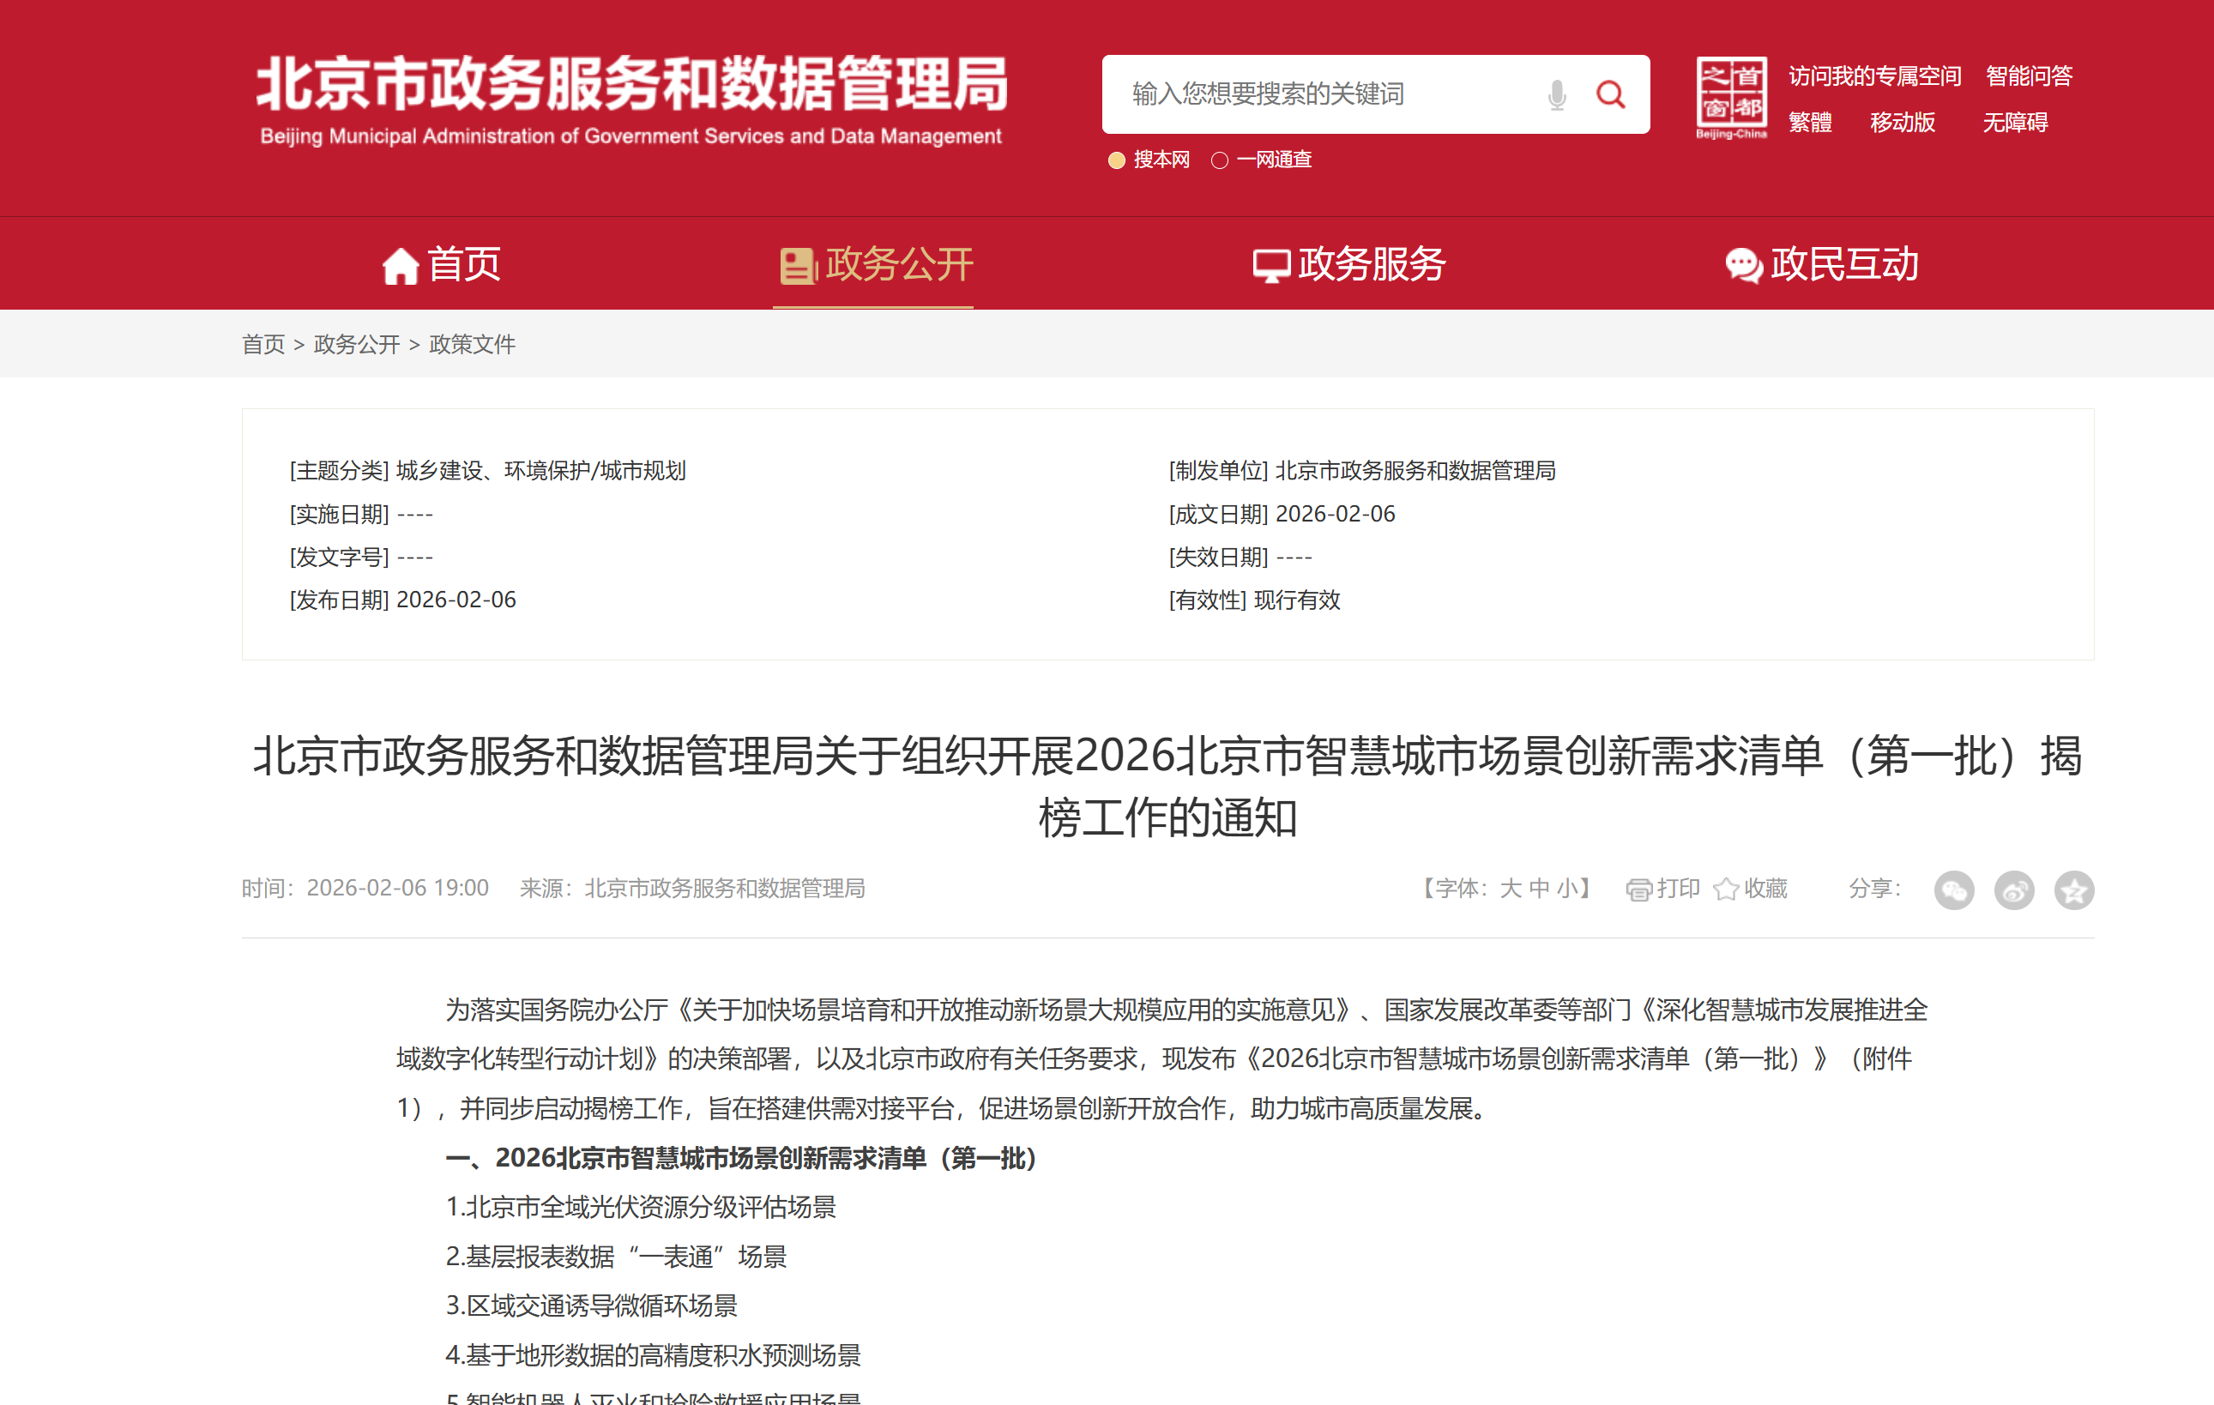Image resolution: width=2214 pixels, height=1405 pixels.
Task: Share via QQ Zone star icon
Action: pos(2073,889)
